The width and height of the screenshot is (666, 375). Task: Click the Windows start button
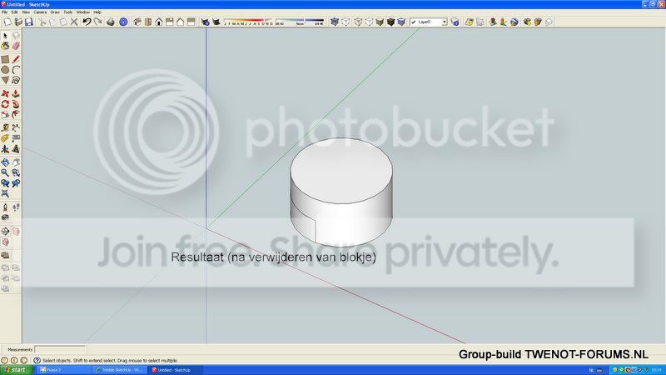point(17,370)
